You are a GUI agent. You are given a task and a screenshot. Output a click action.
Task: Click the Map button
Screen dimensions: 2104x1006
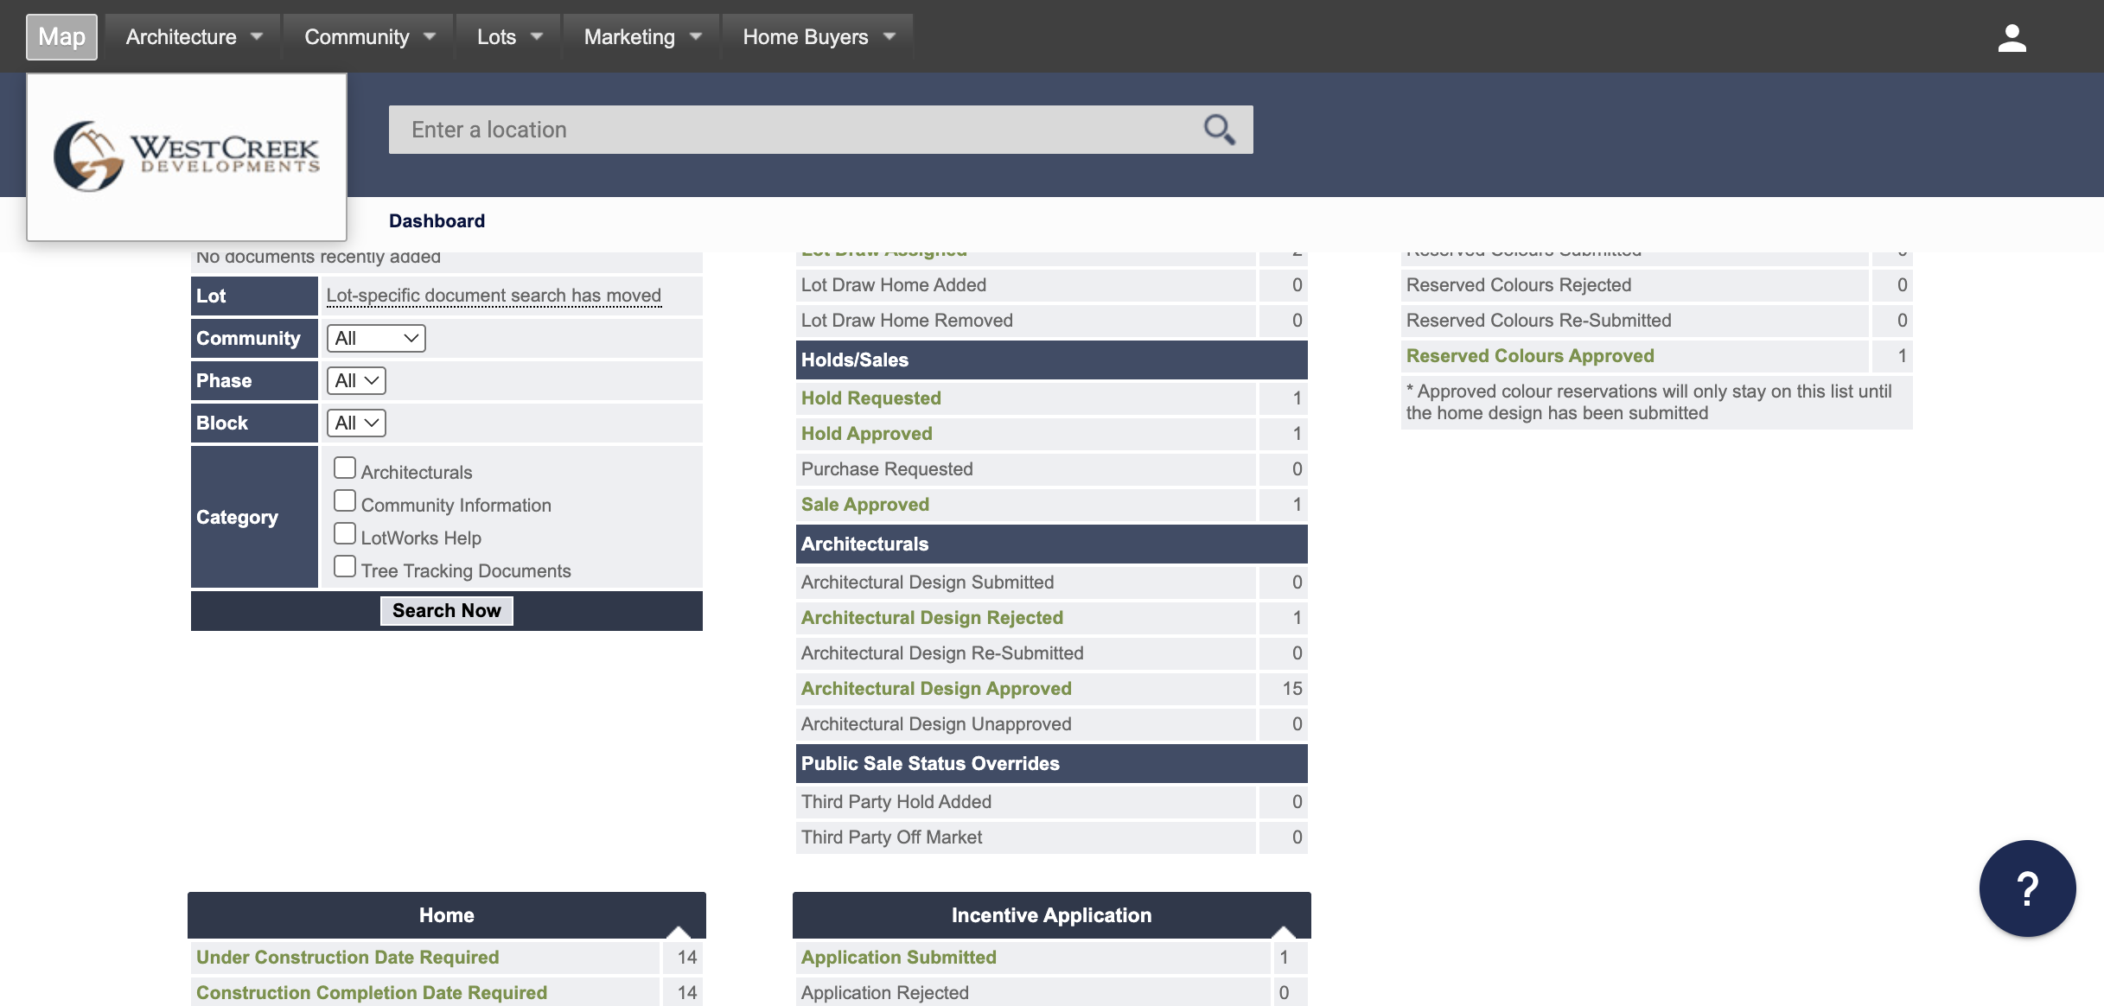[x=61, y=37]
